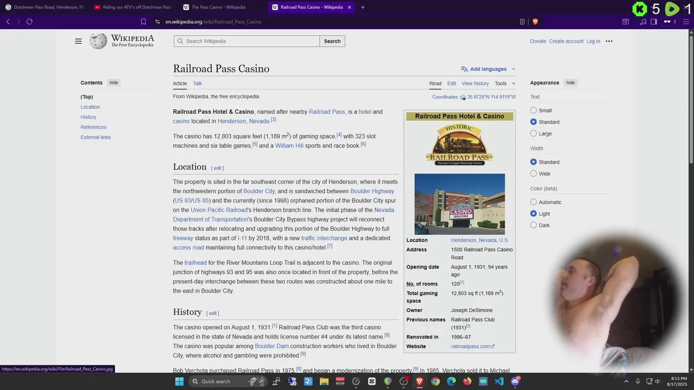Select Large text size
The width and height of the screenshot is (694, 390).
534,133
